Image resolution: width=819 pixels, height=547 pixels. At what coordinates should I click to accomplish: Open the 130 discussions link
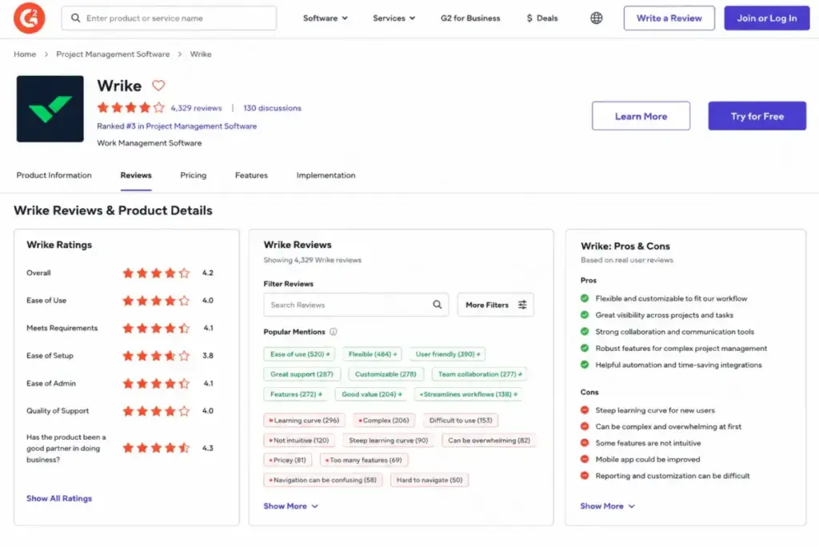pos(272,108)
